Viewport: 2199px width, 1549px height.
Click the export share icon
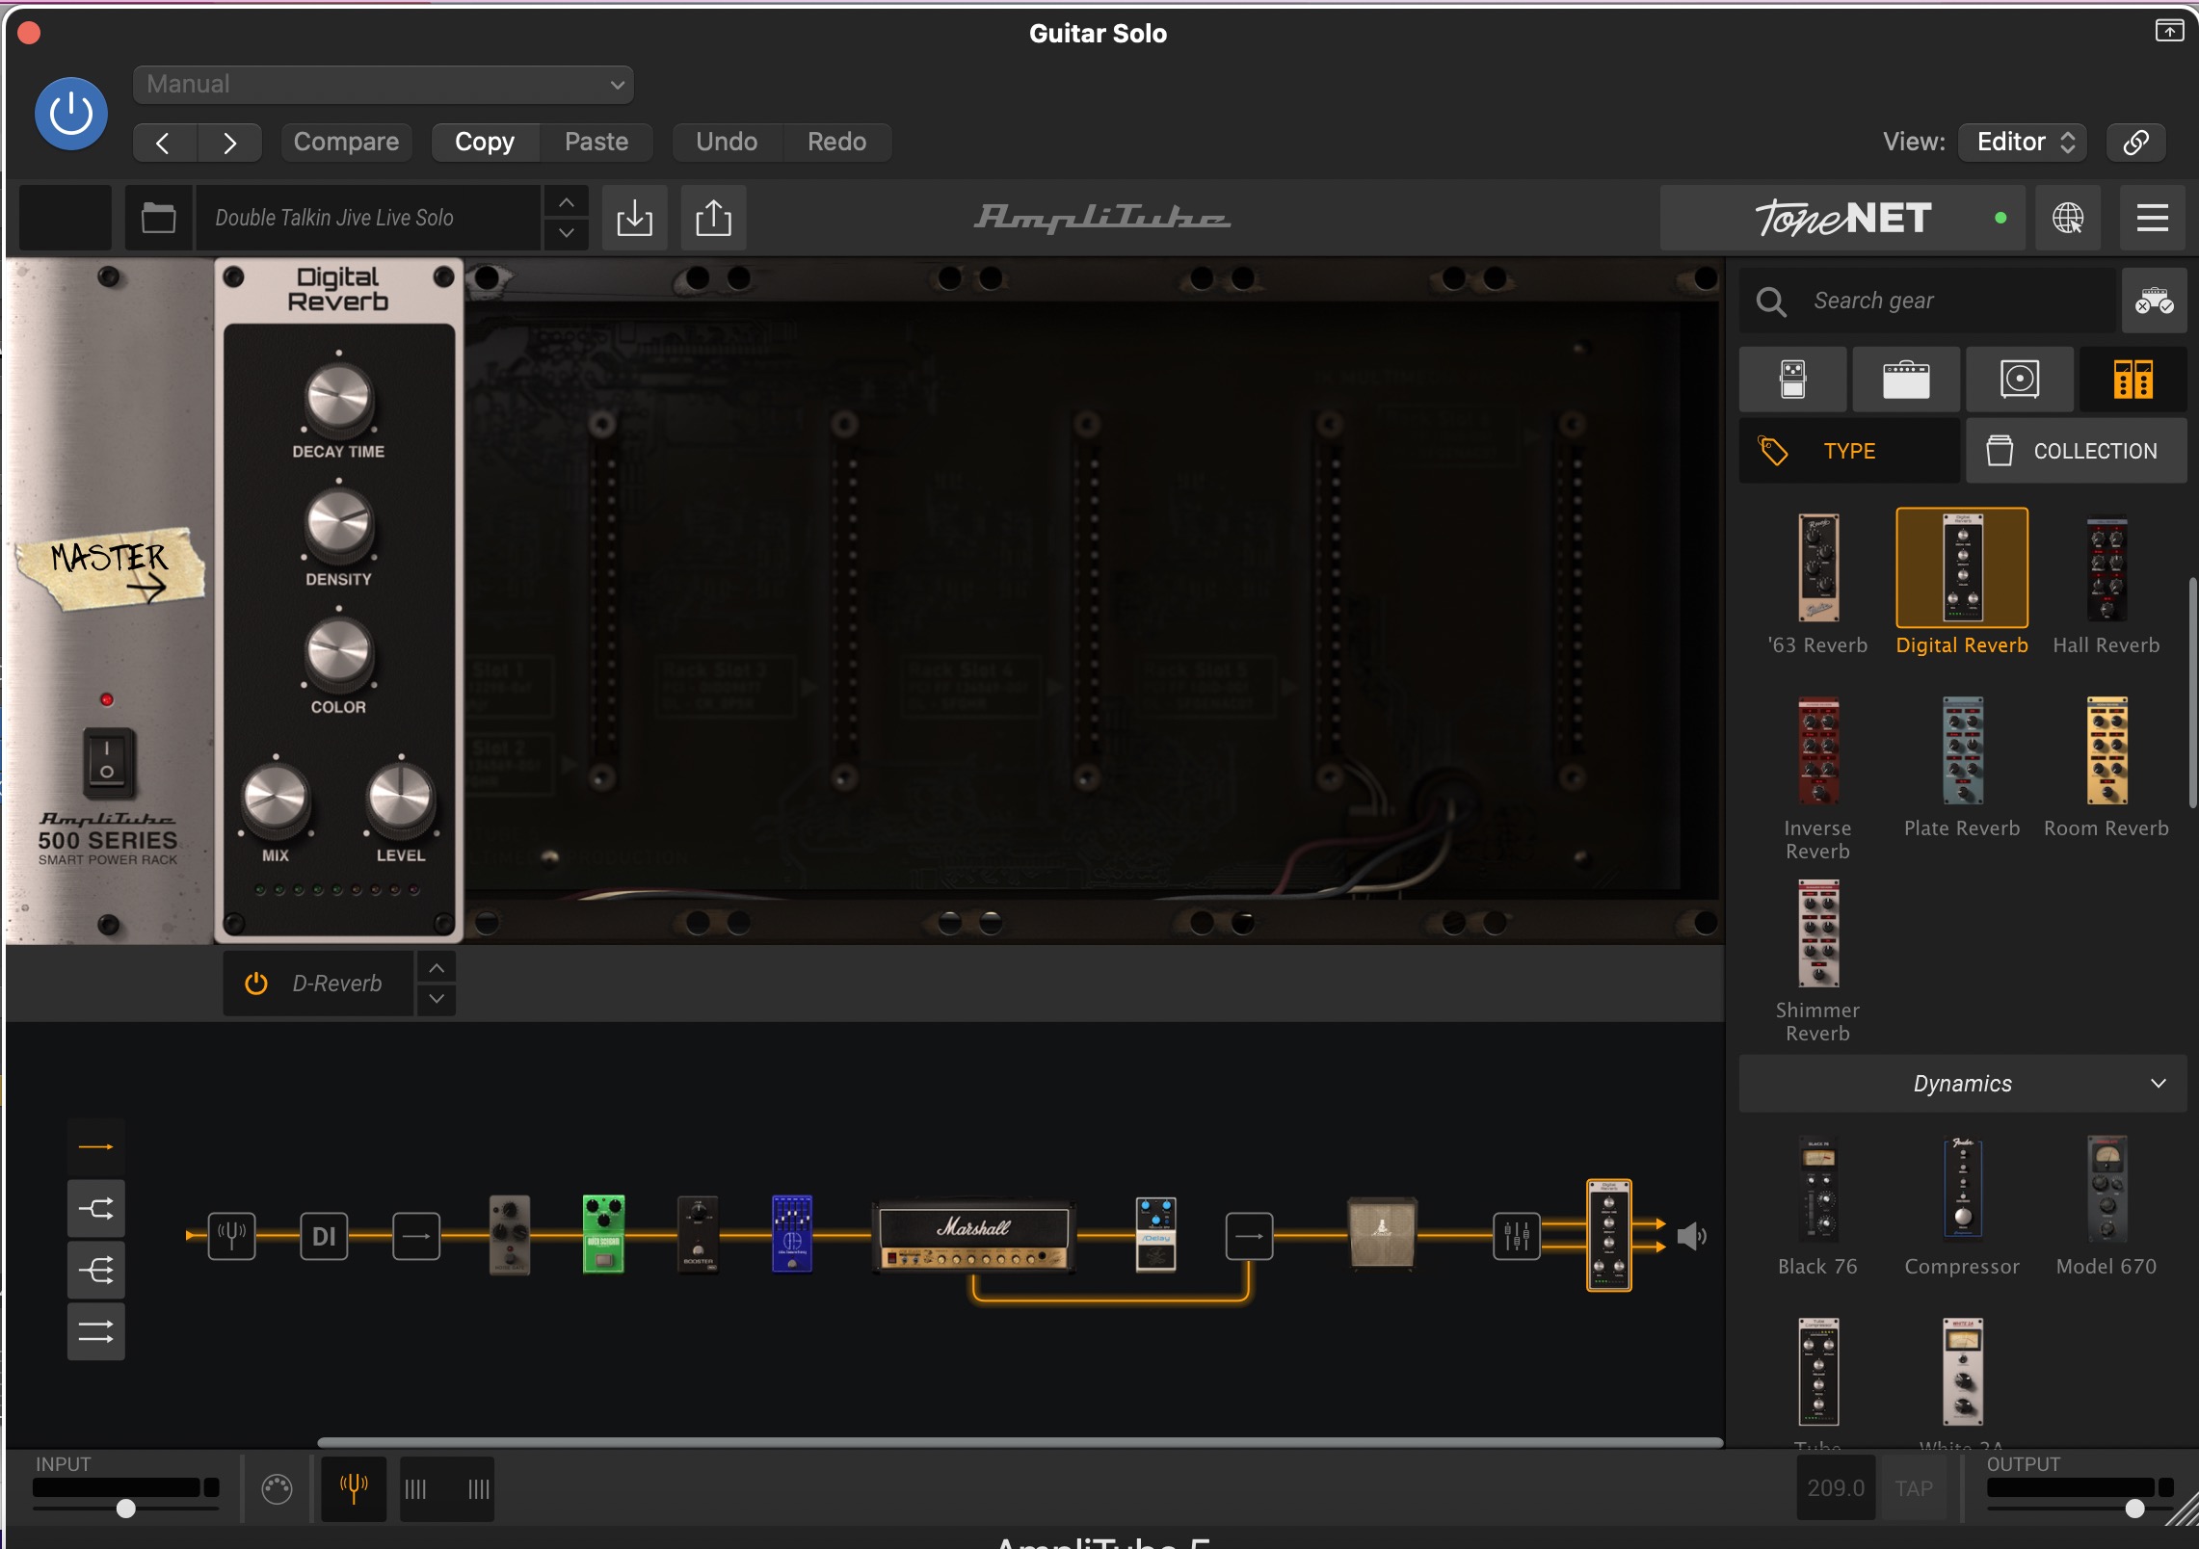(x=713, y=218)
